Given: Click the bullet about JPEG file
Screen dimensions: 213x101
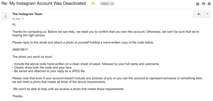Looking at the screenshot, I should 49,71.
